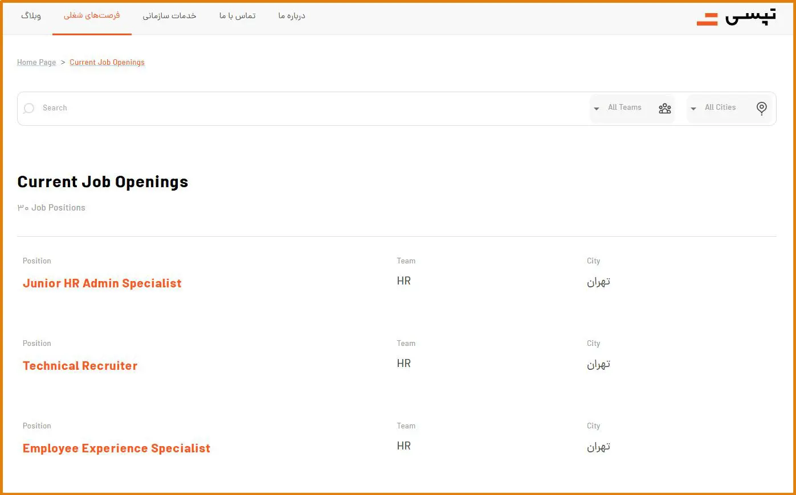This screenshot has width=796, height=495.
Task: Click the Tapsi logo in the header
Action: click(736, 18)
